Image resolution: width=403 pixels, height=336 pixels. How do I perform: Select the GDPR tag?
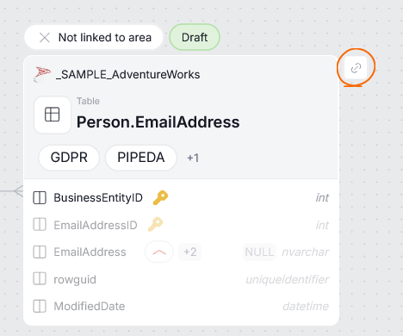pyautogui.click(x=69, y=158)
